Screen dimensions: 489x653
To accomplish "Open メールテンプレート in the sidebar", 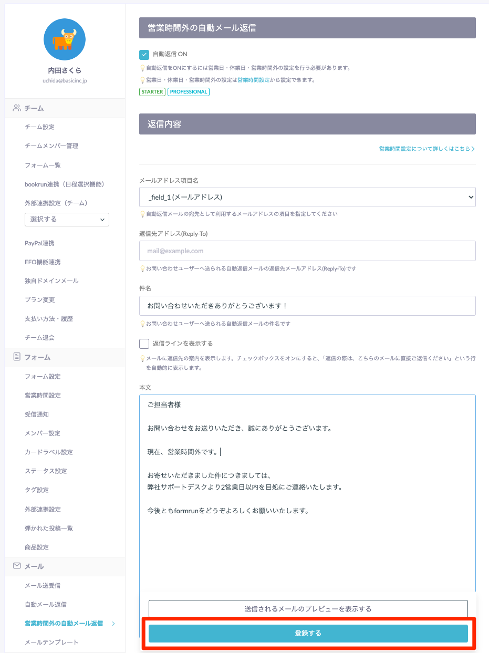I will tap(51, 642).
